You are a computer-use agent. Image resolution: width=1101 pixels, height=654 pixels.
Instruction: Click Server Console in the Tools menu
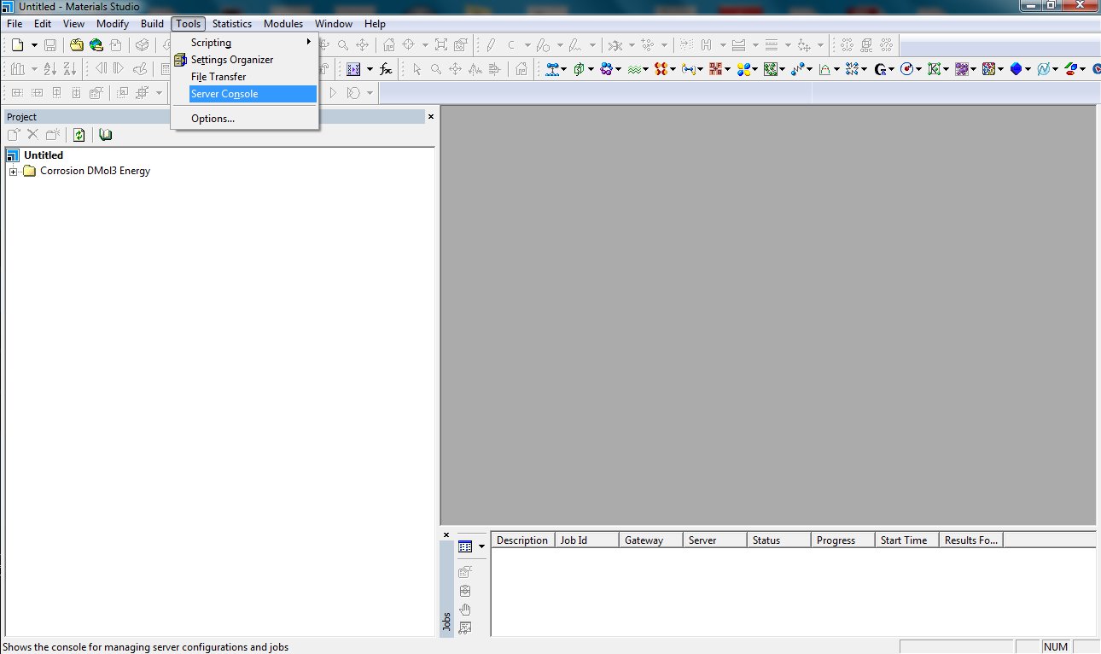tap(224, 94)
